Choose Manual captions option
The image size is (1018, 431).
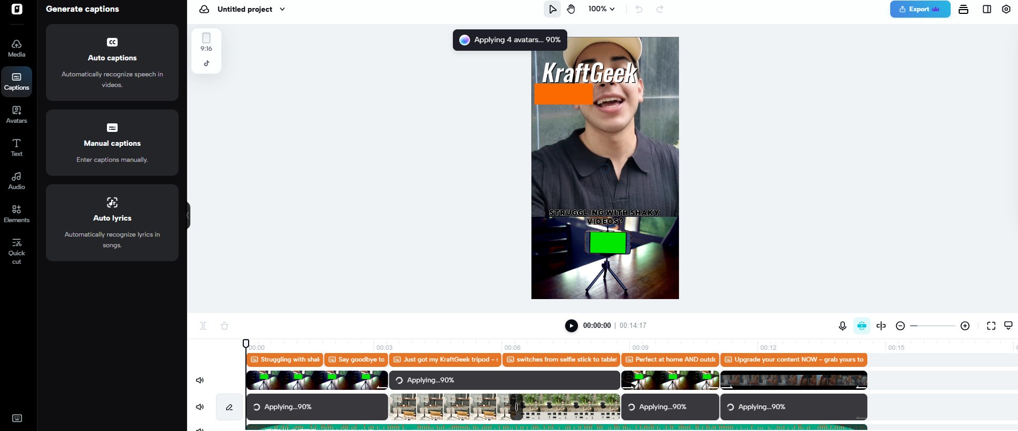tap(112, 143)
